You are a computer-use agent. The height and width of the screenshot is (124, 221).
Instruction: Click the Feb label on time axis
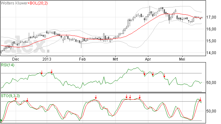point(82,59)
